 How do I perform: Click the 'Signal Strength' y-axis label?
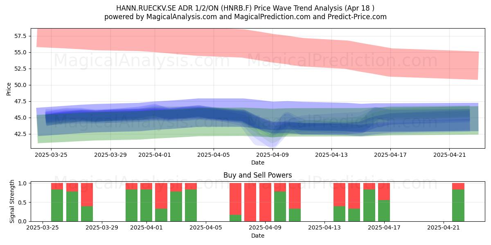(x=12, y=201)
